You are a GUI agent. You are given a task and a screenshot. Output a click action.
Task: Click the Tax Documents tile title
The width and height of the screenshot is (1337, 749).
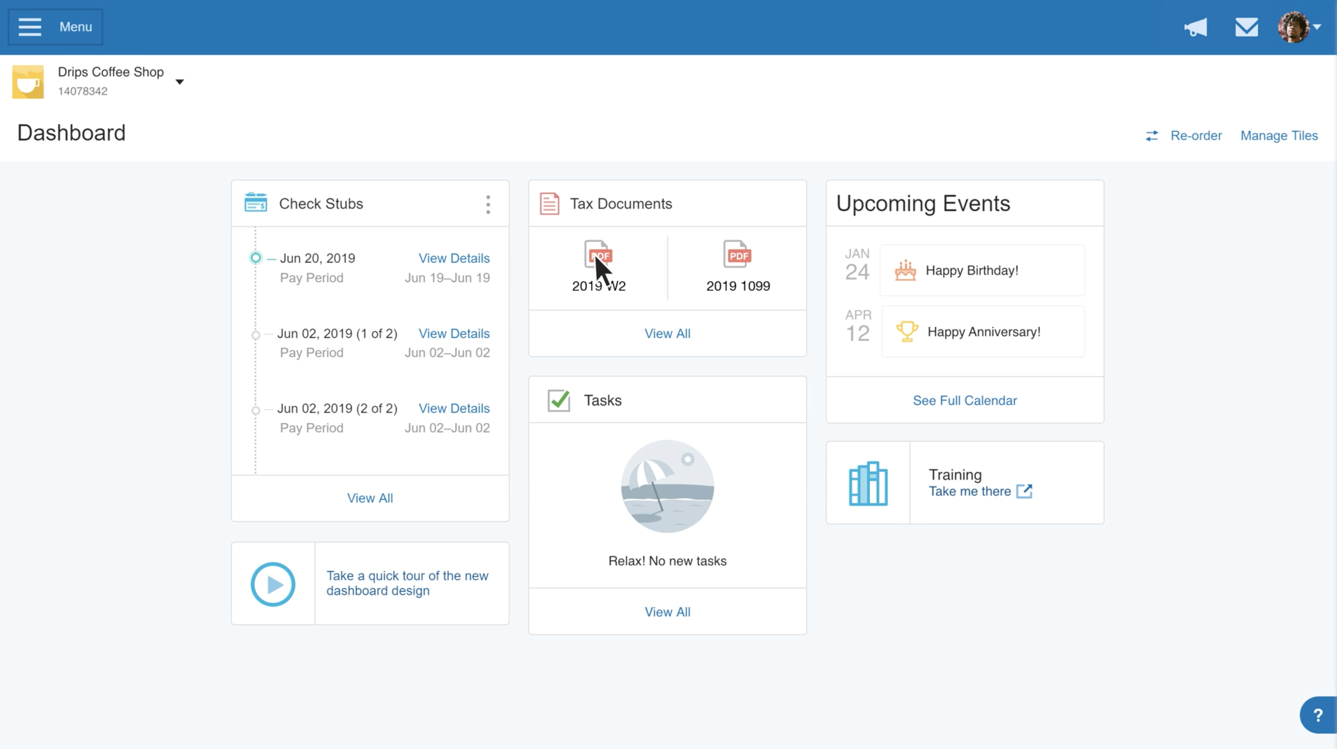tap(621, 204)
